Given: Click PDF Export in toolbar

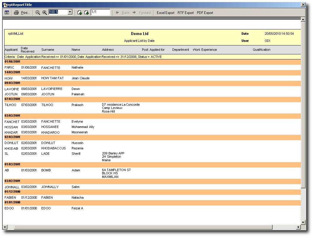Looking at the screenshot, I should point(205,13).
